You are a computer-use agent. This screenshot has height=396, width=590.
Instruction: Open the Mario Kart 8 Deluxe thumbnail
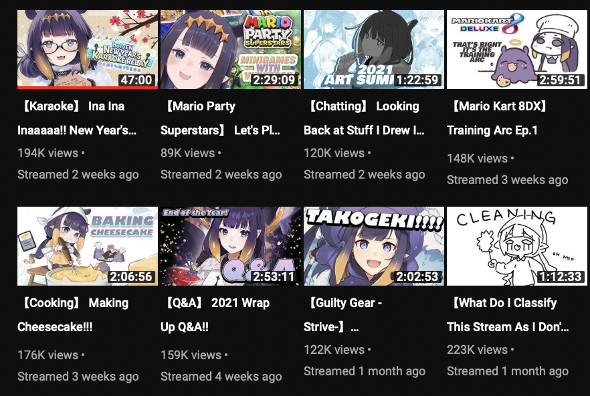[x=517, y=50]
